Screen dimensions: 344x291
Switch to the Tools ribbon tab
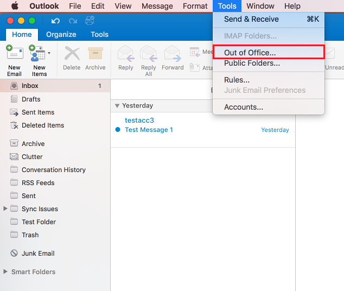coord(100,35)
